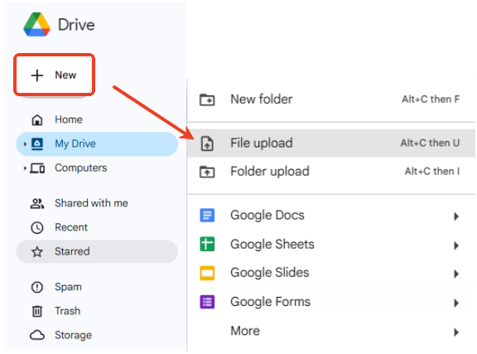This screenshot has width=477, height=354.
Task: Open My Drive label in sidebar
Action: pyautogui.click(x=75, y=143)
